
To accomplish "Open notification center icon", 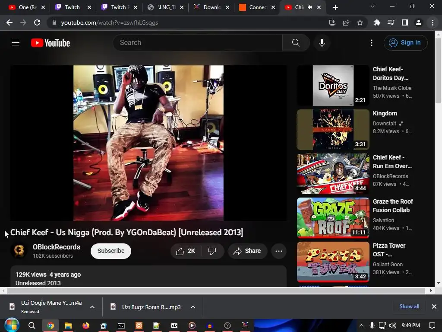I will (x=432, y=326).
